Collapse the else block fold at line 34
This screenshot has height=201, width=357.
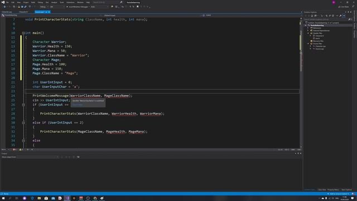[x=23, y=141]
